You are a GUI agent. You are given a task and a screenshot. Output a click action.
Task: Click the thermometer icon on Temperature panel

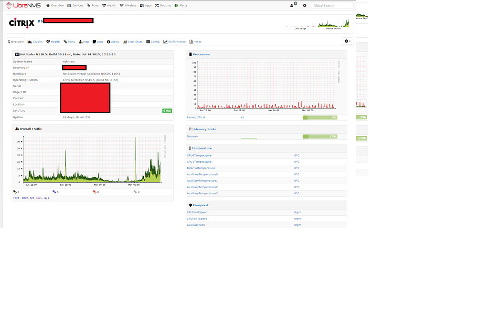190,148
